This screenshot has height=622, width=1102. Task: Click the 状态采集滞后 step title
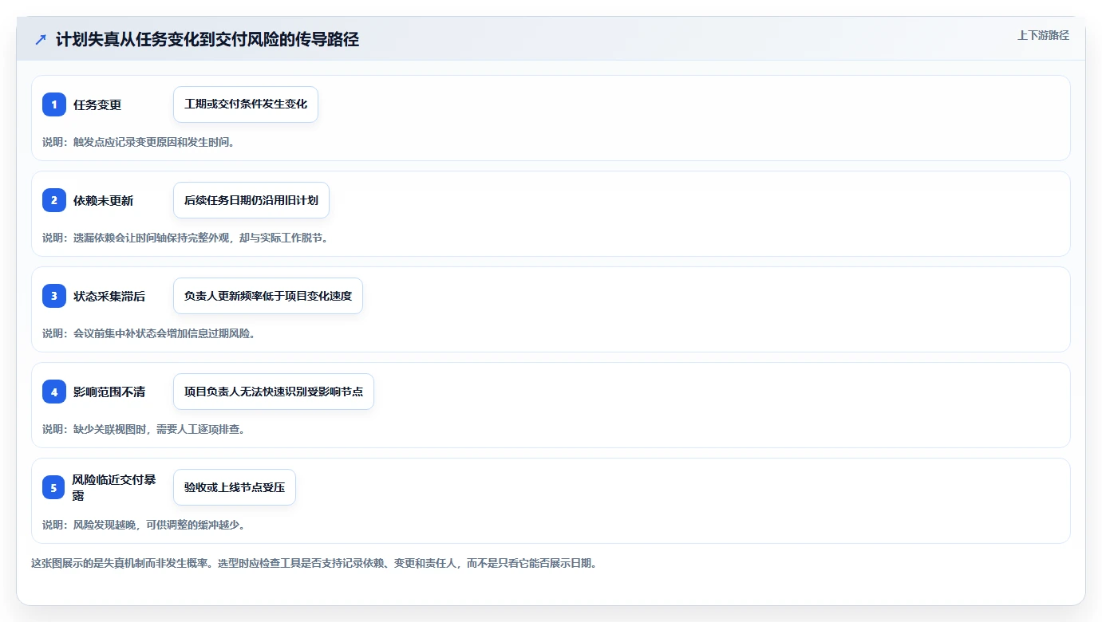click(109, 296)
